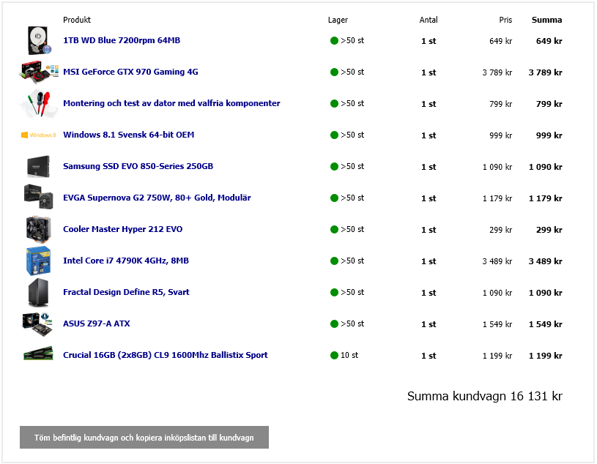Click >50 st stock for EVGA Supernova row
The width and height of the screenshot is (597, 464).
click(x=352, y=198)
